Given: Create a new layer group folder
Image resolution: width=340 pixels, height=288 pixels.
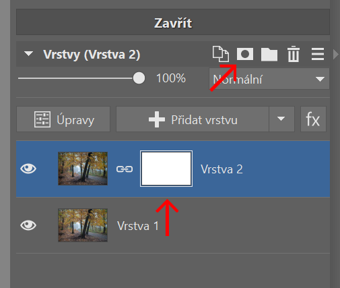Looking at the screenshot, I should 269,55.
